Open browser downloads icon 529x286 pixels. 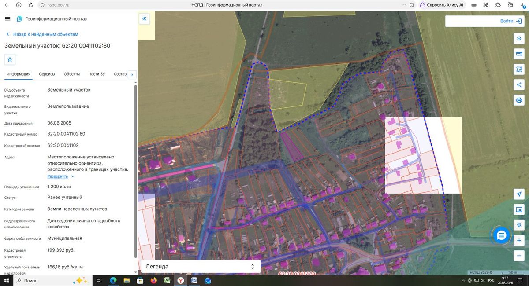tap(523, 5)
